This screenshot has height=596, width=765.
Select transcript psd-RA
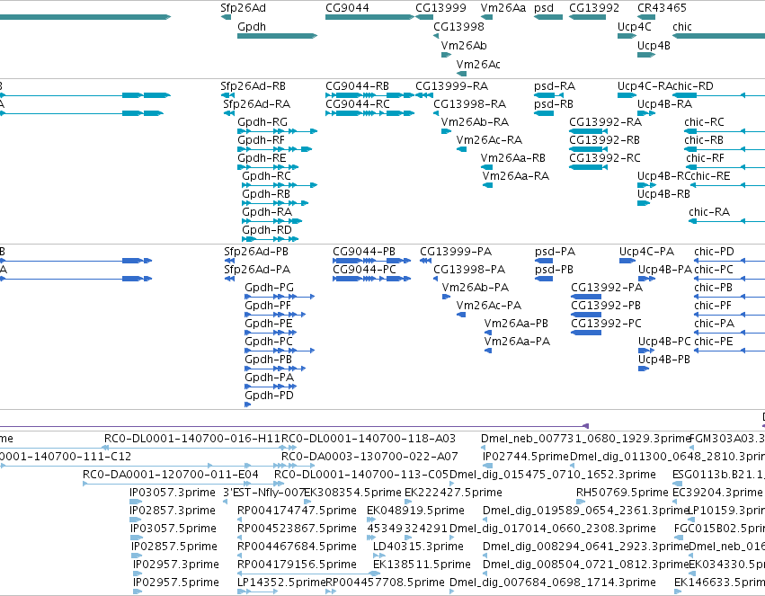tap(555, 86)
